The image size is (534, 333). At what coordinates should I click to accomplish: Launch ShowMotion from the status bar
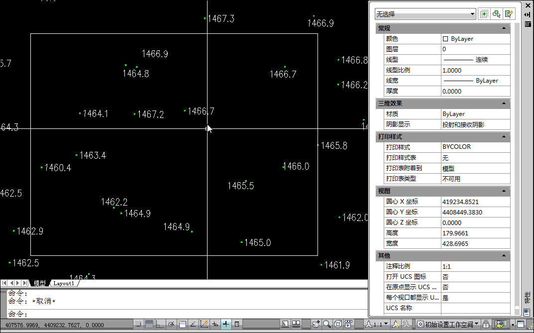click(x=348, y=324)
